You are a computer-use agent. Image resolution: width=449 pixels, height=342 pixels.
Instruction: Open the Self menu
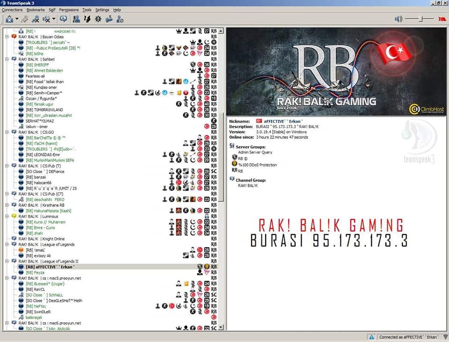52,10
